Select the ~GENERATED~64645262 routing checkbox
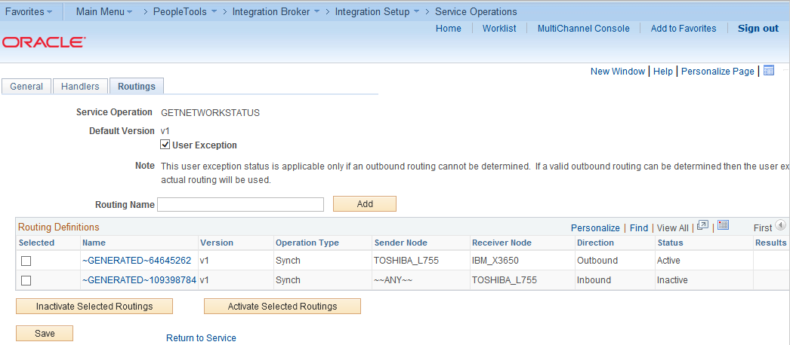 (x=26, y=261)
